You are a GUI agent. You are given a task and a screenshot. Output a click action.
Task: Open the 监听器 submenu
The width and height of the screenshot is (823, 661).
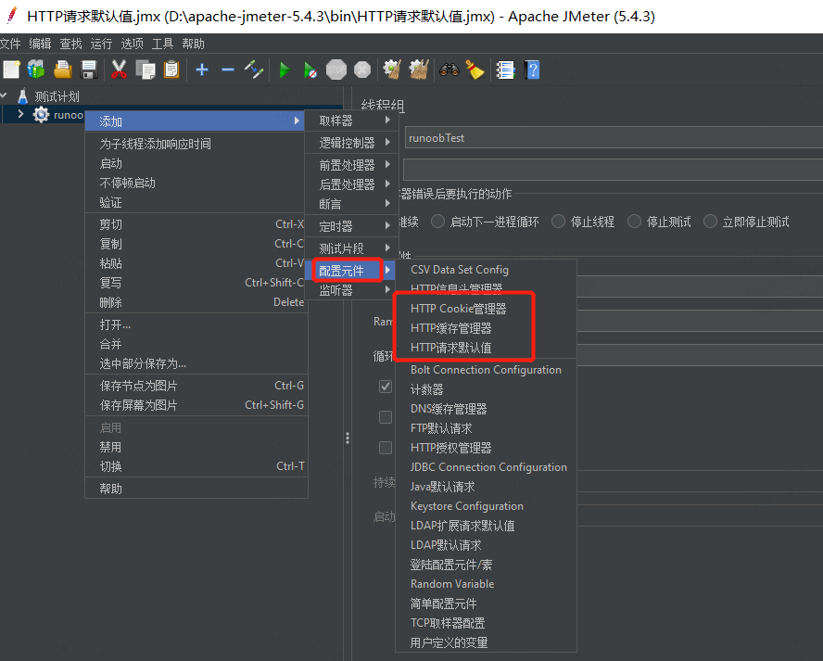[x=351, y=290]
